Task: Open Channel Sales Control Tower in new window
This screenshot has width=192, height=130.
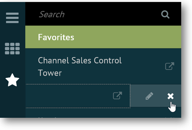Action: click(170, 66)
